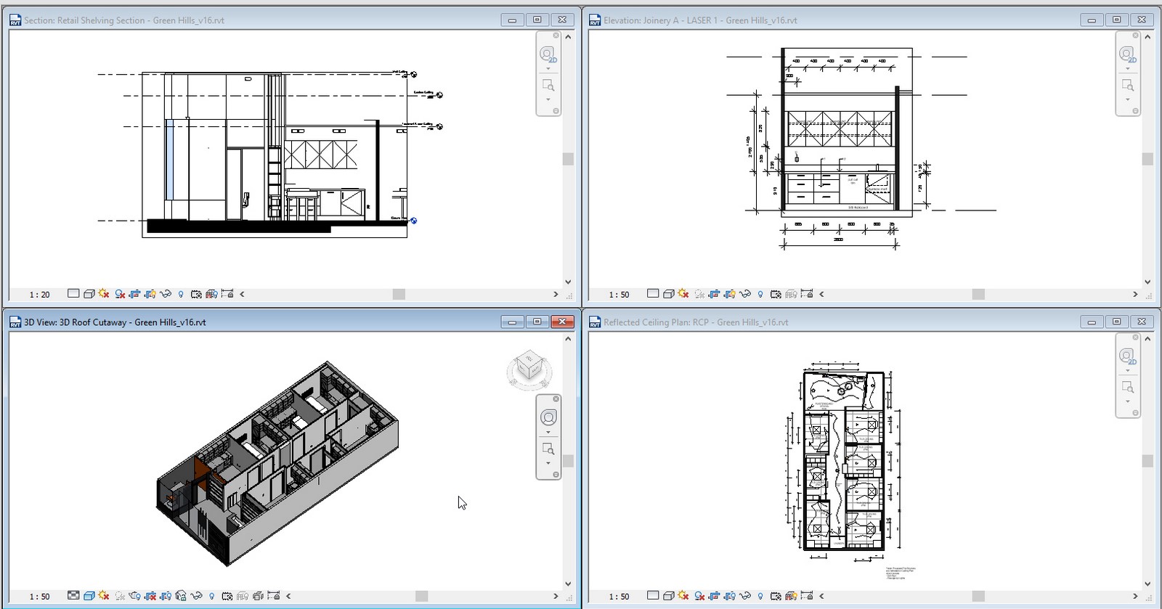The width and height of the screenshot is (1162, 609).
Task: Open Temporary View Properties in Retail Shelving Section
Action: (196, 294)
